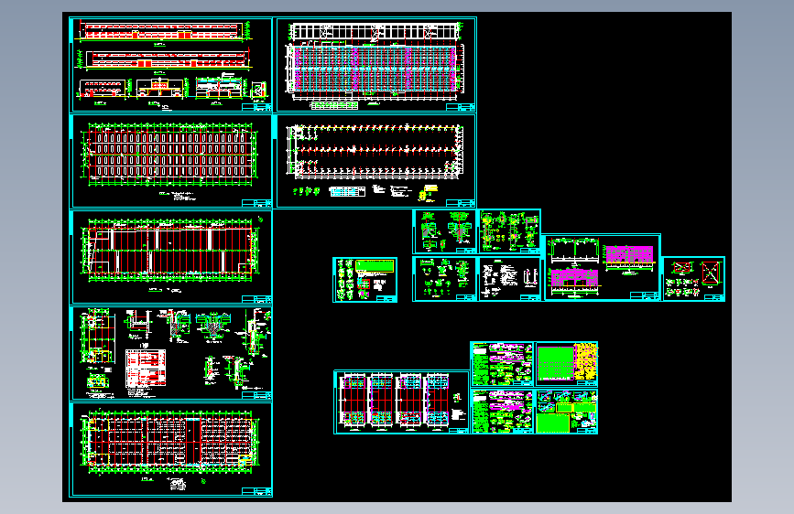Click the title block of the magenta roof sheet
This screenshot has width=794, height=514.
click(x=461, y=107)
